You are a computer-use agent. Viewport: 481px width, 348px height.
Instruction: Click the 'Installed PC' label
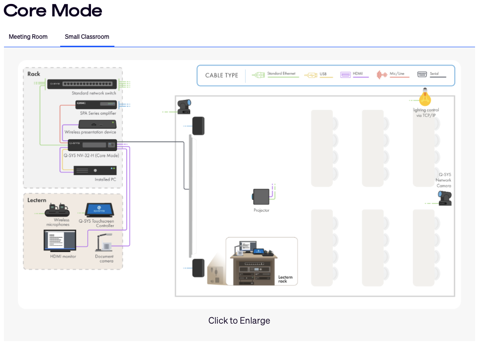click(105, 179)
